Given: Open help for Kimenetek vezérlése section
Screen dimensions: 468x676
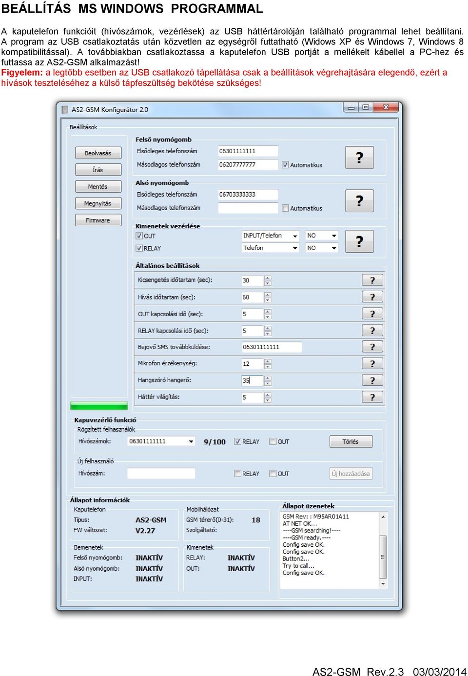Looking at the screenshot, I should click(359, 241).
